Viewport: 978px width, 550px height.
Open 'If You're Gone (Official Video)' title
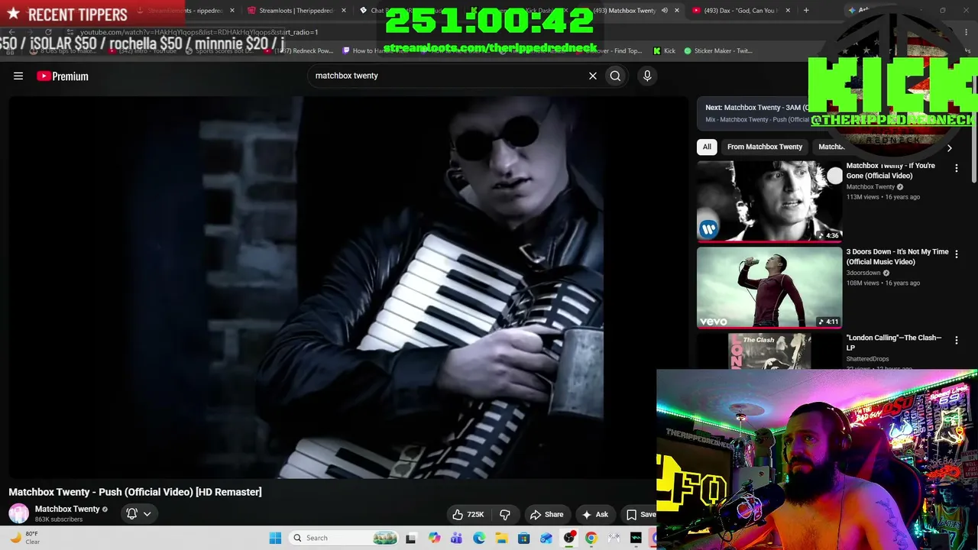(891, 170)
